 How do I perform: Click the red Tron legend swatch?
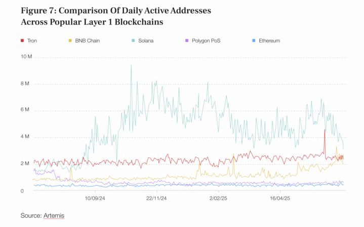click(x=22, y=40)
